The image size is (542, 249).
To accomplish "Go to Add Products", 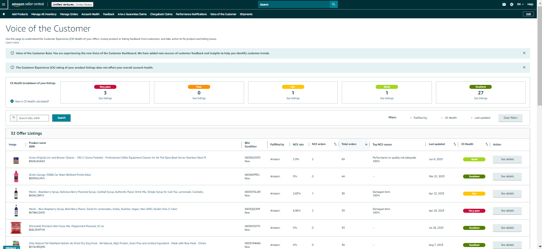I will pos(20,14).
